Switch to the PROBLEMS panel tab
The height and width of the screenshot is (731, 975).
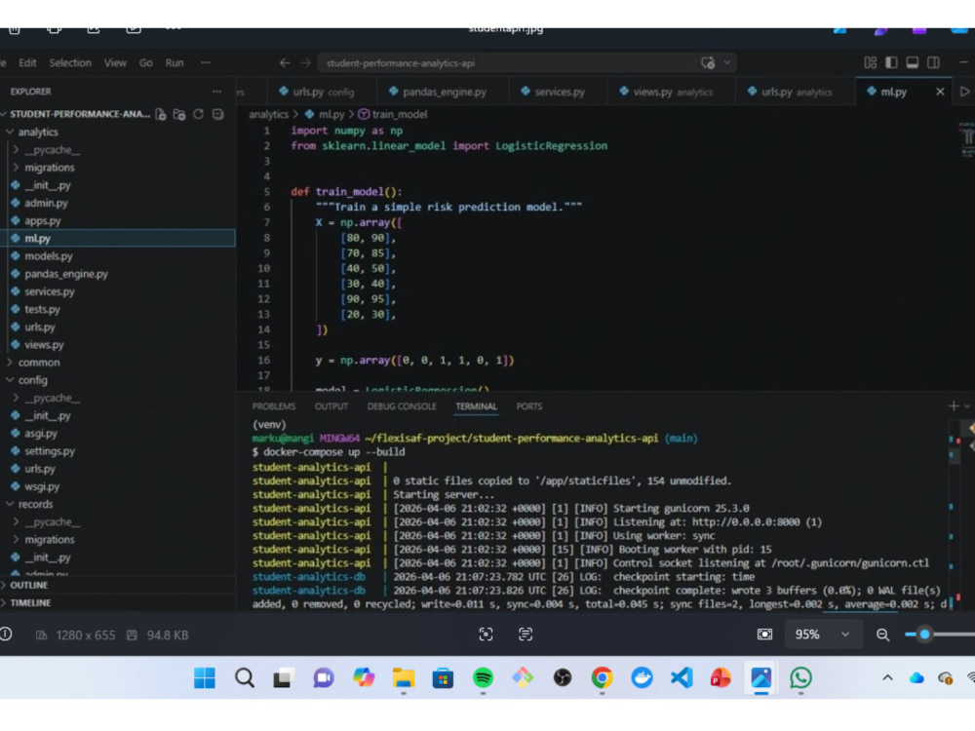click(x=274, y=406)
